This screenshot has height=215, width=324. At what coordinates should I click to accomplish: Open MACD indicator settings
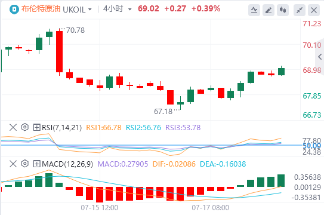pos(25,164)
